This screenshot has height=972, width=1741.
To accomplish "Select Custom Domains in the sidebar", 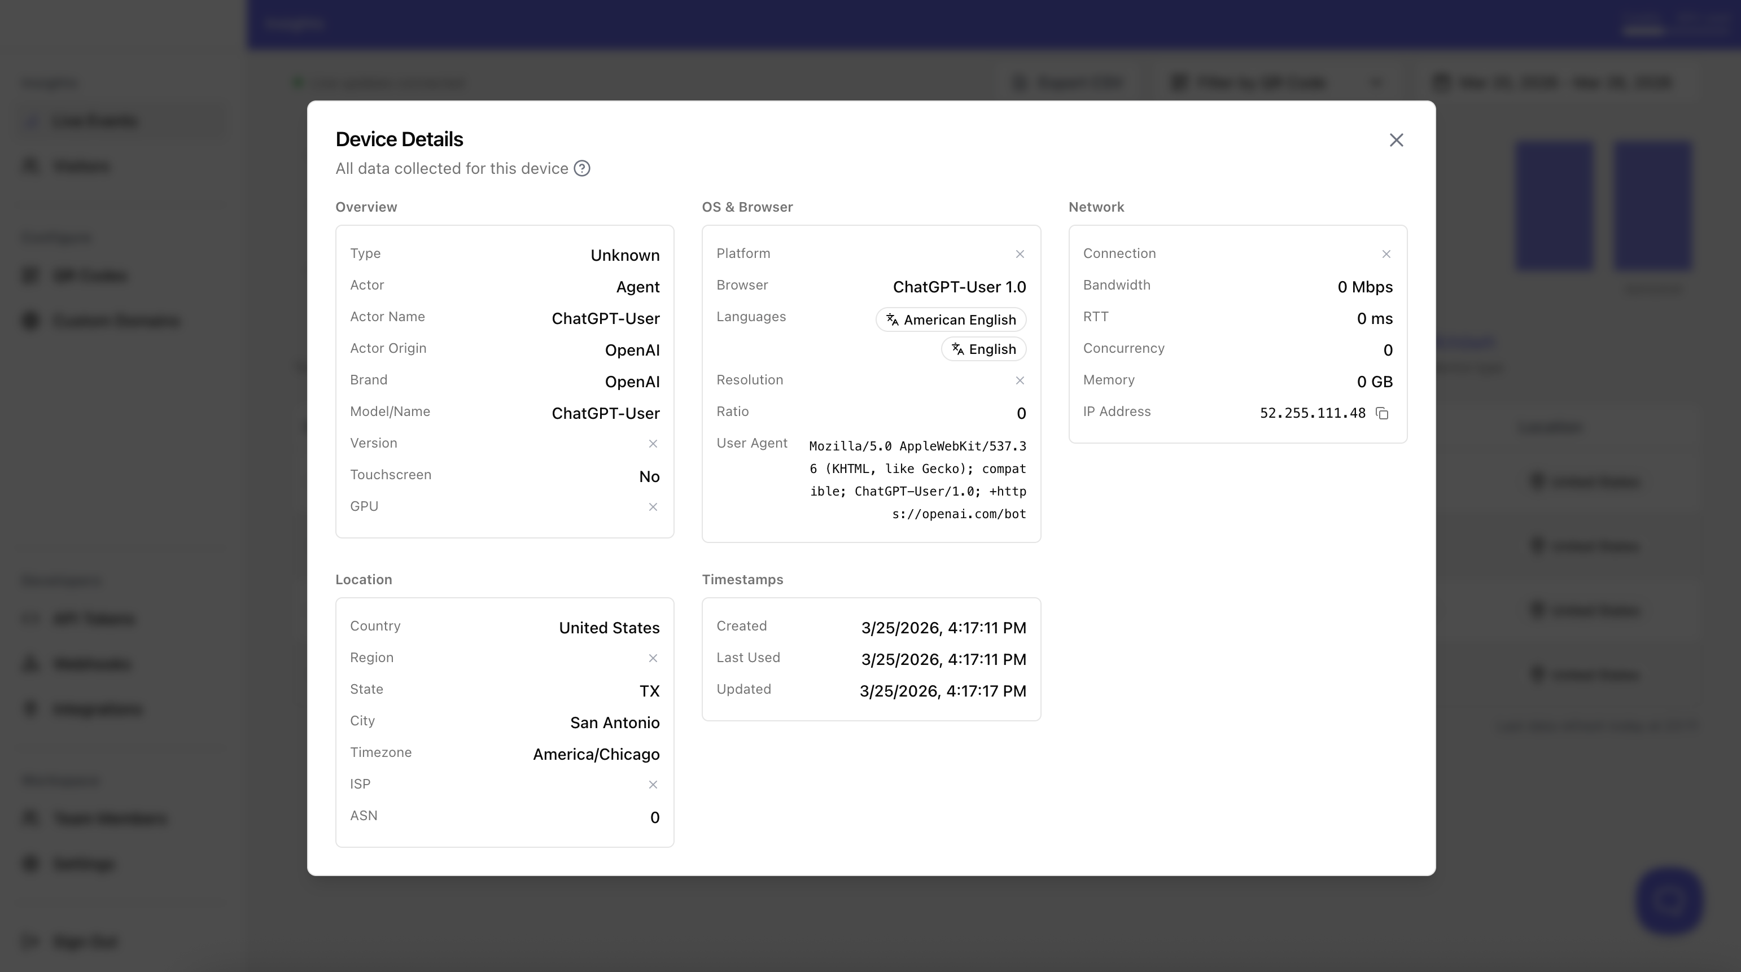I will coord(116,321).
